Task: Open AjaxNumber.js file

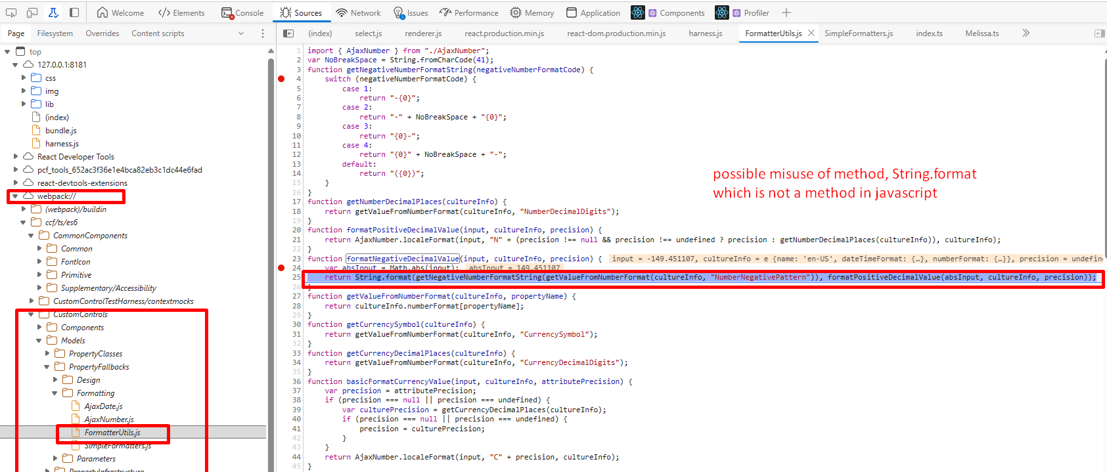Action: [x=108, y=419]
